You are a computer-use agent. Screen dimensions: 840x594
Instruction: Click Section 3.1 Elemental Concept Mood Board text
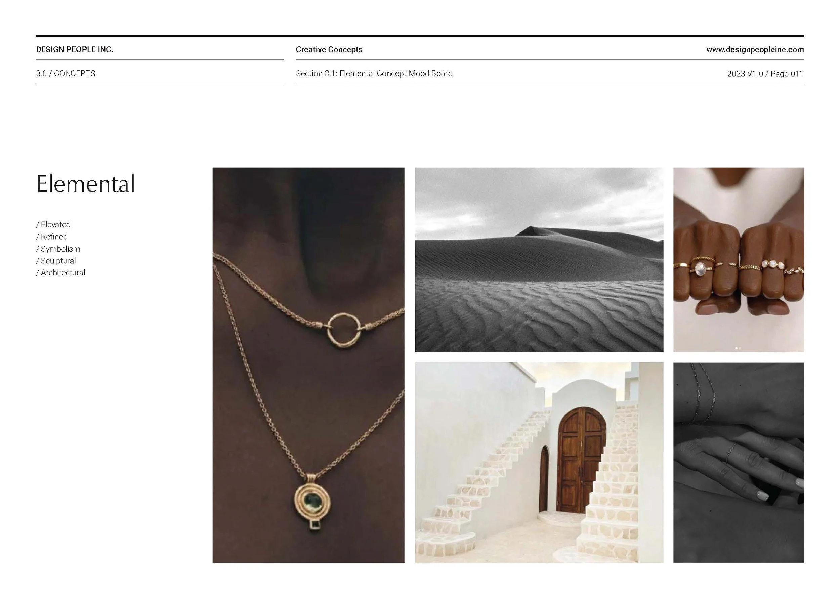374,74
